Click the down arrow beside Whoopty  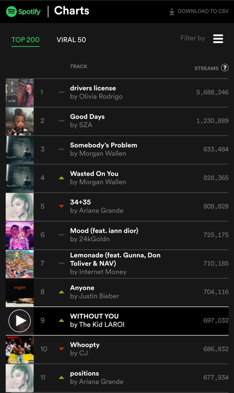coord(61,349)
